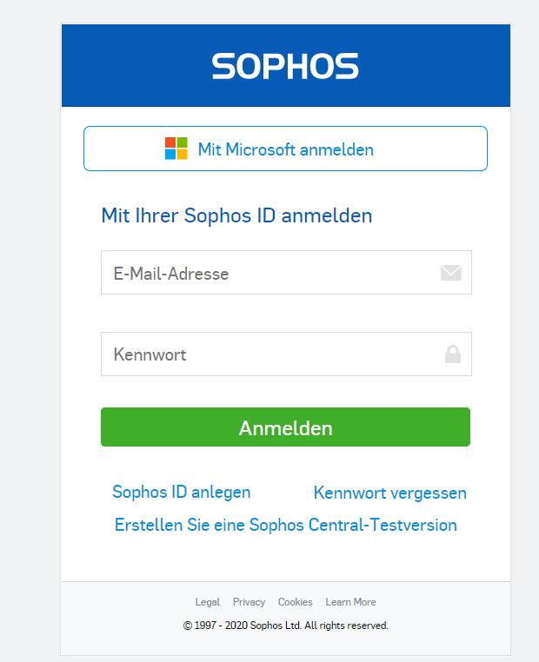The image size is (539, 662).
Task: Open the Legal footer link
Action: pyautogui.click(x=208, y=602)
